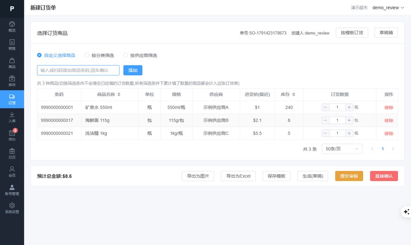Click page number 1 in pagination

(x=383, y=149)
